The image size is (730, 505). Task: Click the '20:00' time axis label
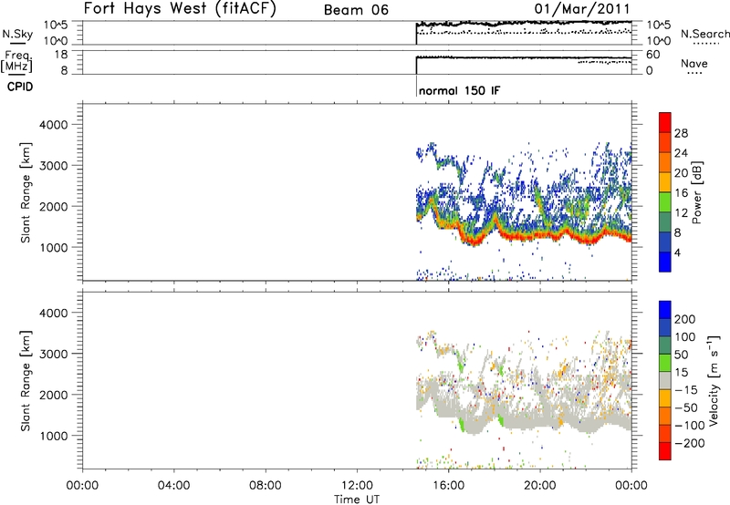[x=540, y=486]
